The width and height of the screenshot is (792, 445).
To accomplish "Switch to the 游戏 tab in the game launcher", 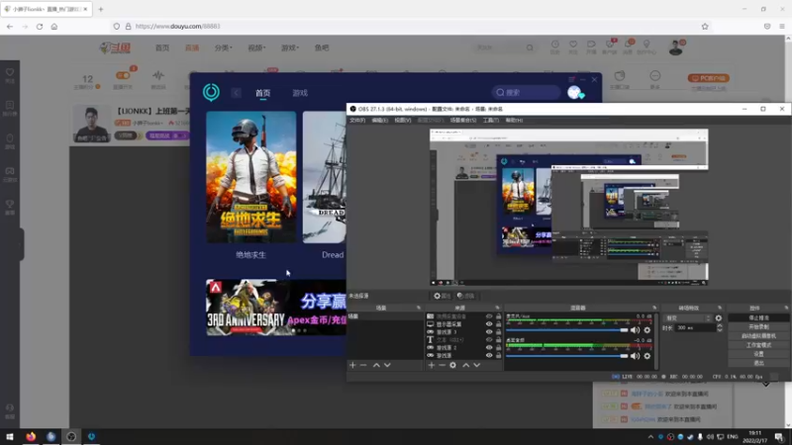I will point(300,93).
